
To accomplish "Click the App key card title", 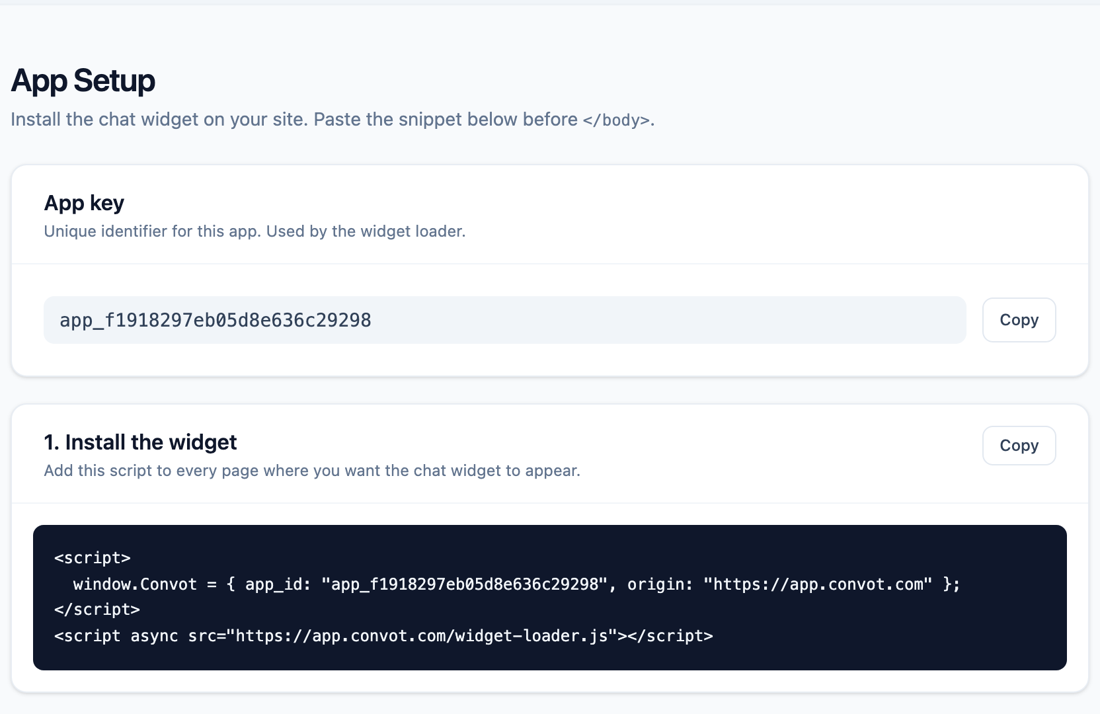I will tap(84, 203).
